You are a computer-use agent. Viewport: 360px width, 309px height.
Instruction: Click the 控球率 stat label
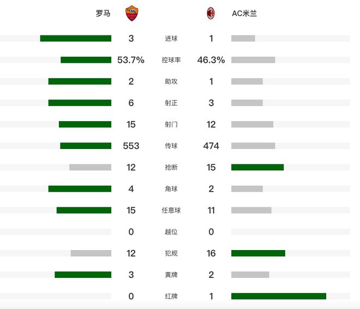point(171,60)
